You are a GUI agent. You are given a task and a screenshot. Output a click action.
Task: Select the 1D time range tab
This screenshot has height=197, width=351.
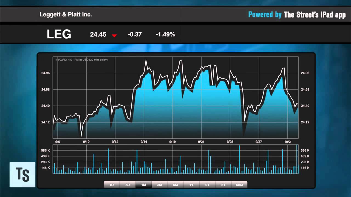112,185
